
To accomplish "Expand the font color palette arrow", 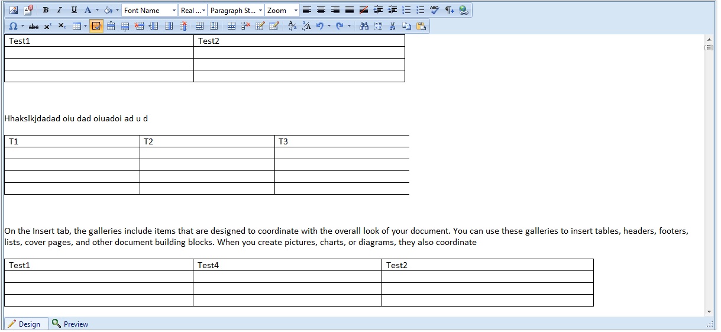I will 97,10.
